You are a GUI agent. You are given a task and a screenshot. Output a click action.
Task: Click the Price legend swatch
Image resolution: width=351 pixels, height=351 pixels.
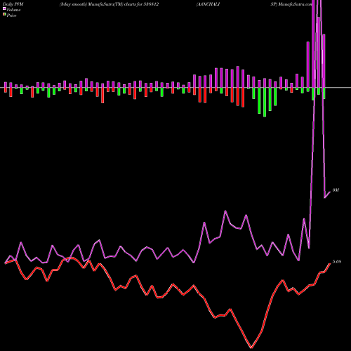click(4, 15)
